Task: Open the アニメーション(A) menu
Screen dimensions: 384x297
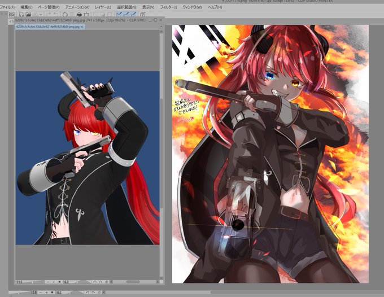Action: click(x=77, y=7)
